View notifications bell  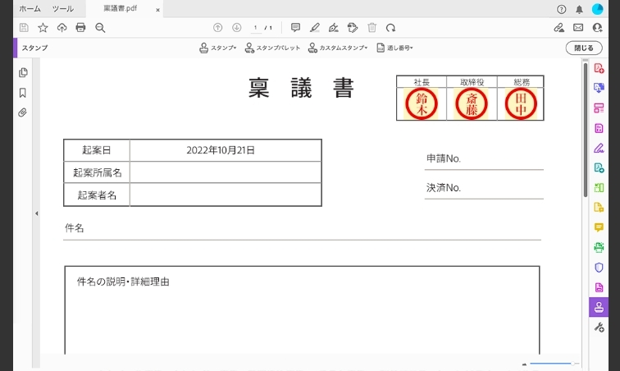(x=579, y=10)
